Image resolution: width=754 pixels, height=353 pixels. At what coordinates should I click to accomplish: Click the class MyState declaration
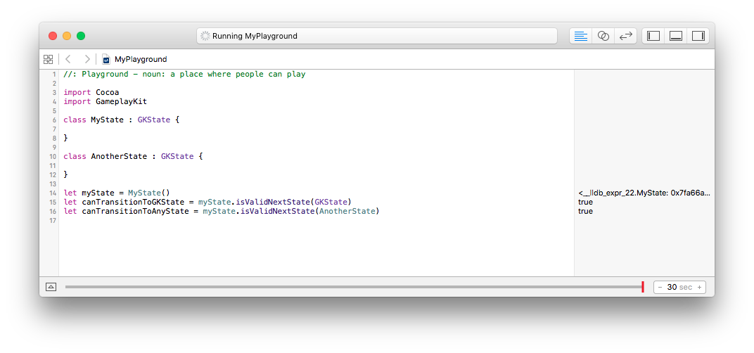tap(121, 120)
